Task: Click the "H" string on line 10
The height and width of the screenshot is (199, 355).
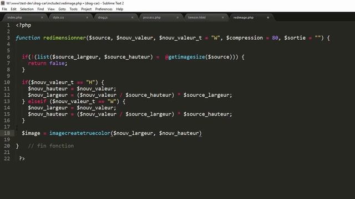Action: [90, 82]
